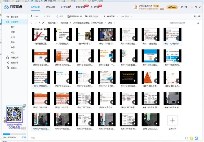Click the 下载 download button
This screenshot has width=204, height=142.
coord(47,16)
